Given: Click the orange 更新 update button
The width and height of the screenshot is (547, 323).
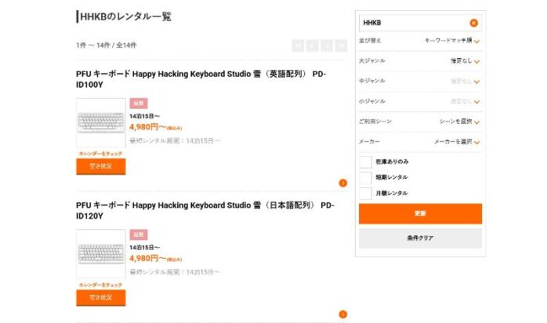Looking at the screenshot, I should [x=420, y=214].
